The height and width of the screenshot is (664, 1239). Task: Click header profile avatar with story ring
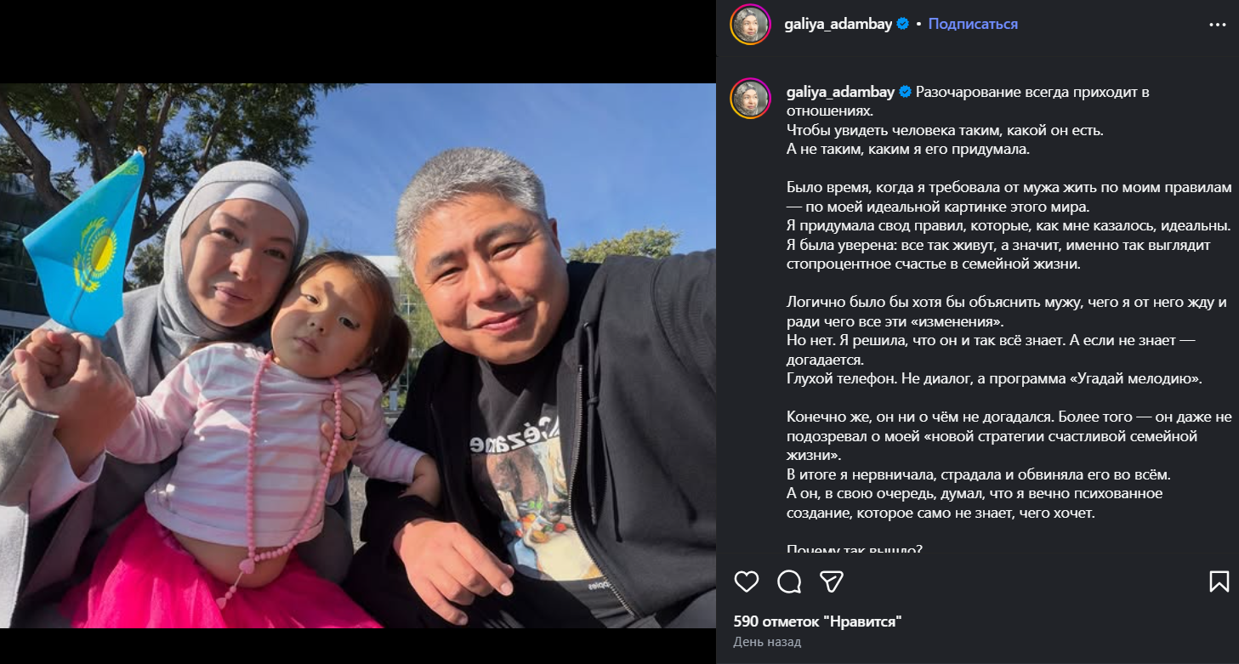[750, 25]
